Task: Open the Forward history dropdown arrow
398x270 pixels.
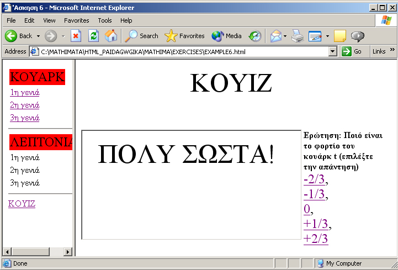Action: [63, 36]
